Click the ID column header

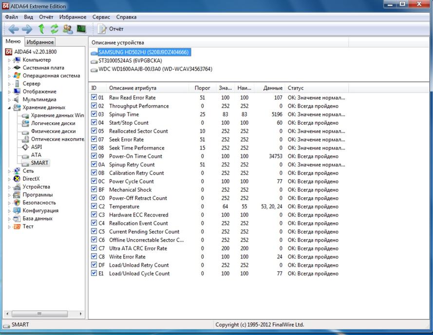pyautogui.click(x=97, y=88)
